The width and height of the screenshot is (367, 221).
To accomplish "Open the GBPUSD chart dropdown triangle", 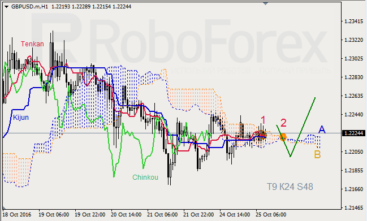I will point(7,7).
